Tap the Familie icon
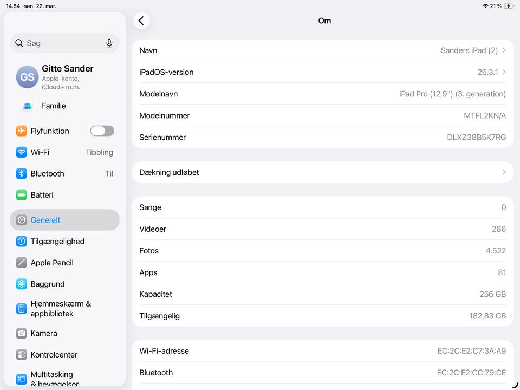 point(28,106)
